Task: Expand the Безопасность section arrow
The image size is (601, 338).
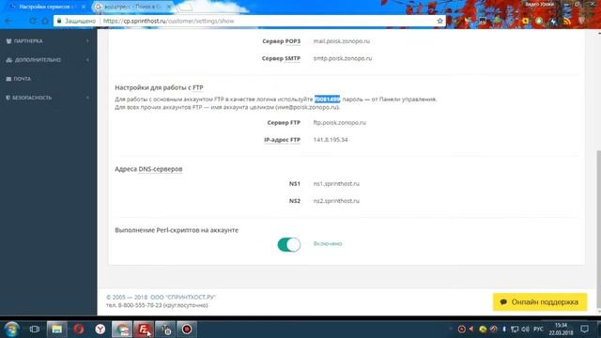Action: point(87,98)
